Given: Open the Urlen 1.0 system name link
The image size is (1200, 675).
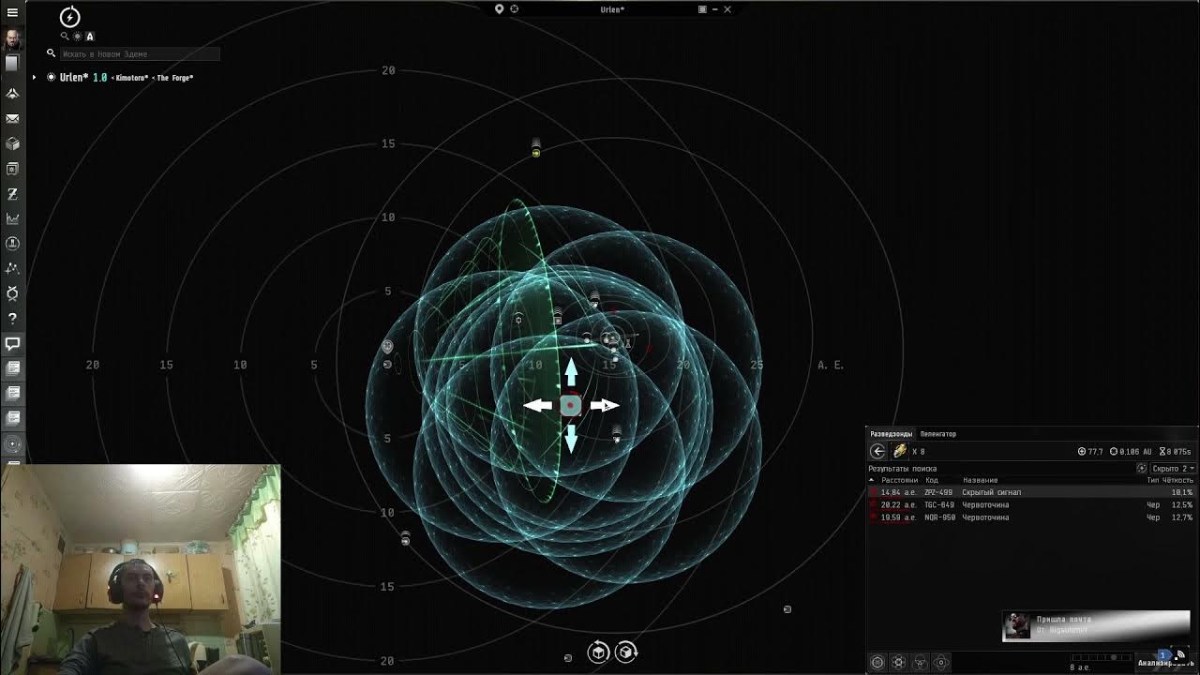Looking at the screenshot, I should point(83,77).
